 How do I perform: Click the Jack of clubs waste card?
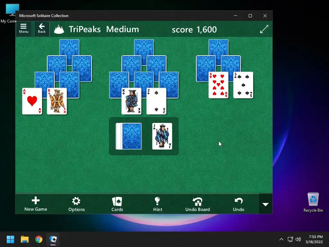(162, 136)
